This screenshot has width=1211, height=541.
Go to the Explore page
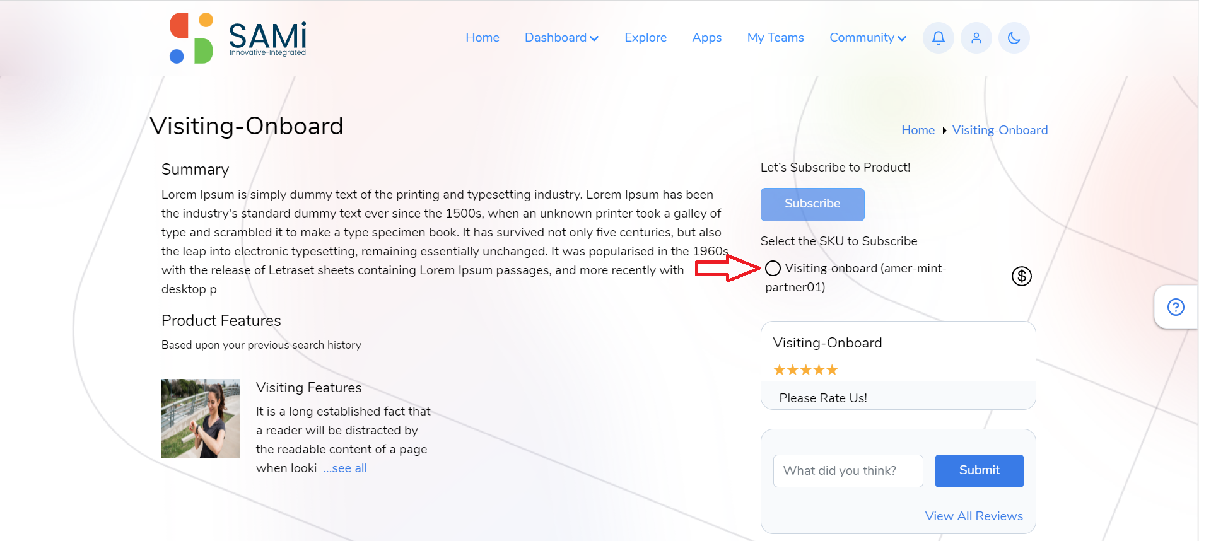tap(645, 38)
